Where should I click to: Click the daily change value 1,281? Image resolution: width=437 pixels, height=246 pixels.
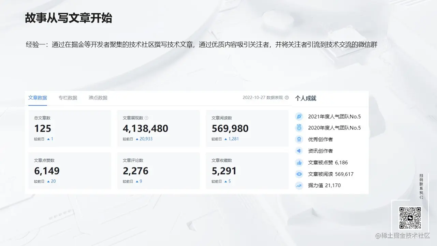tap(234, 139)
